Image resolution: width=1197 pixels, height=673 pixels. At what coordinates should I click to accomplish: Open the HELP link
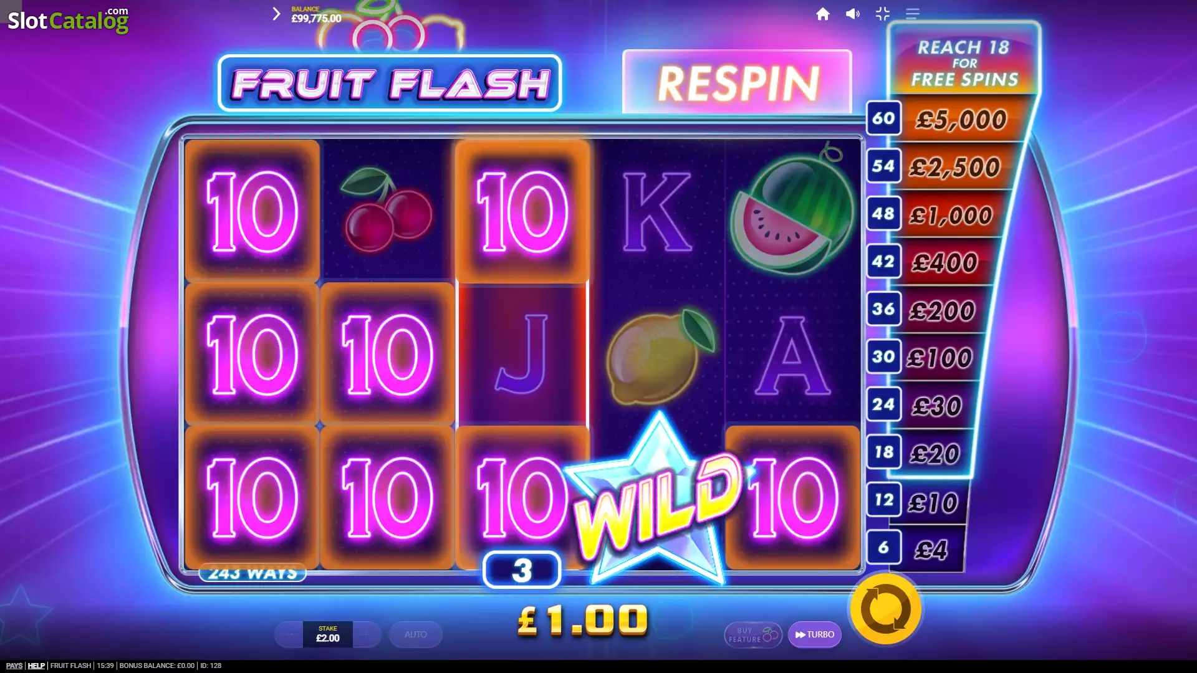tap(36, 666)
